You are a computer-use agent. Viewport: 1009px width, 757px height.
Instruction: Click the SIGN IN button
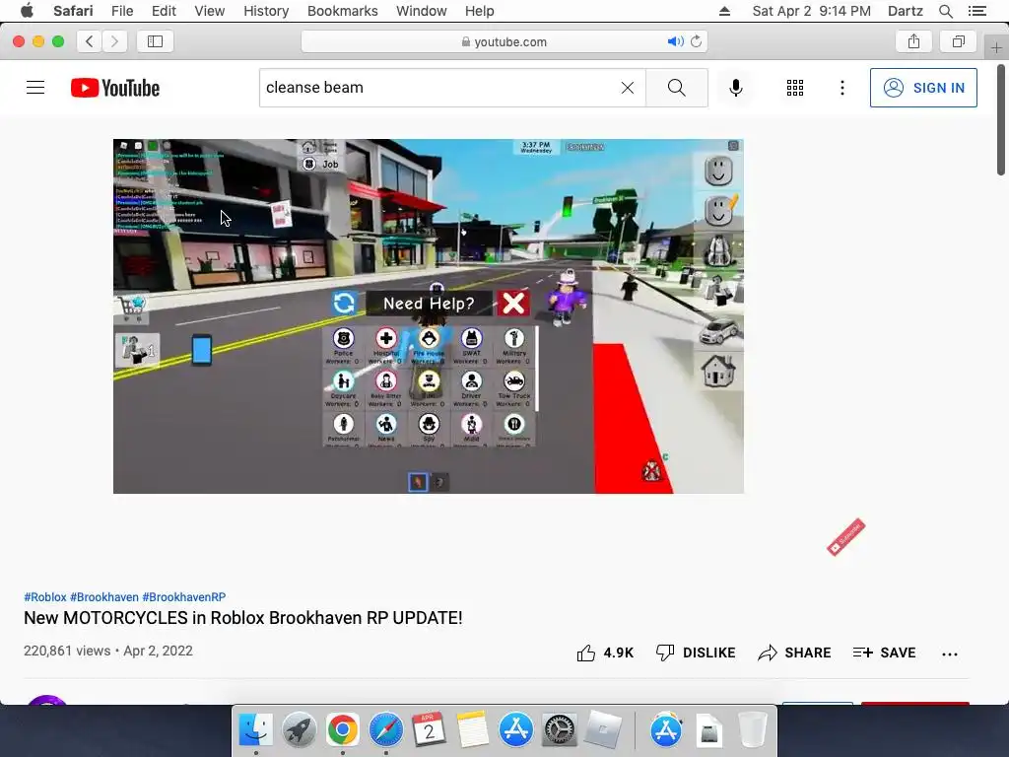coord(923,88)
